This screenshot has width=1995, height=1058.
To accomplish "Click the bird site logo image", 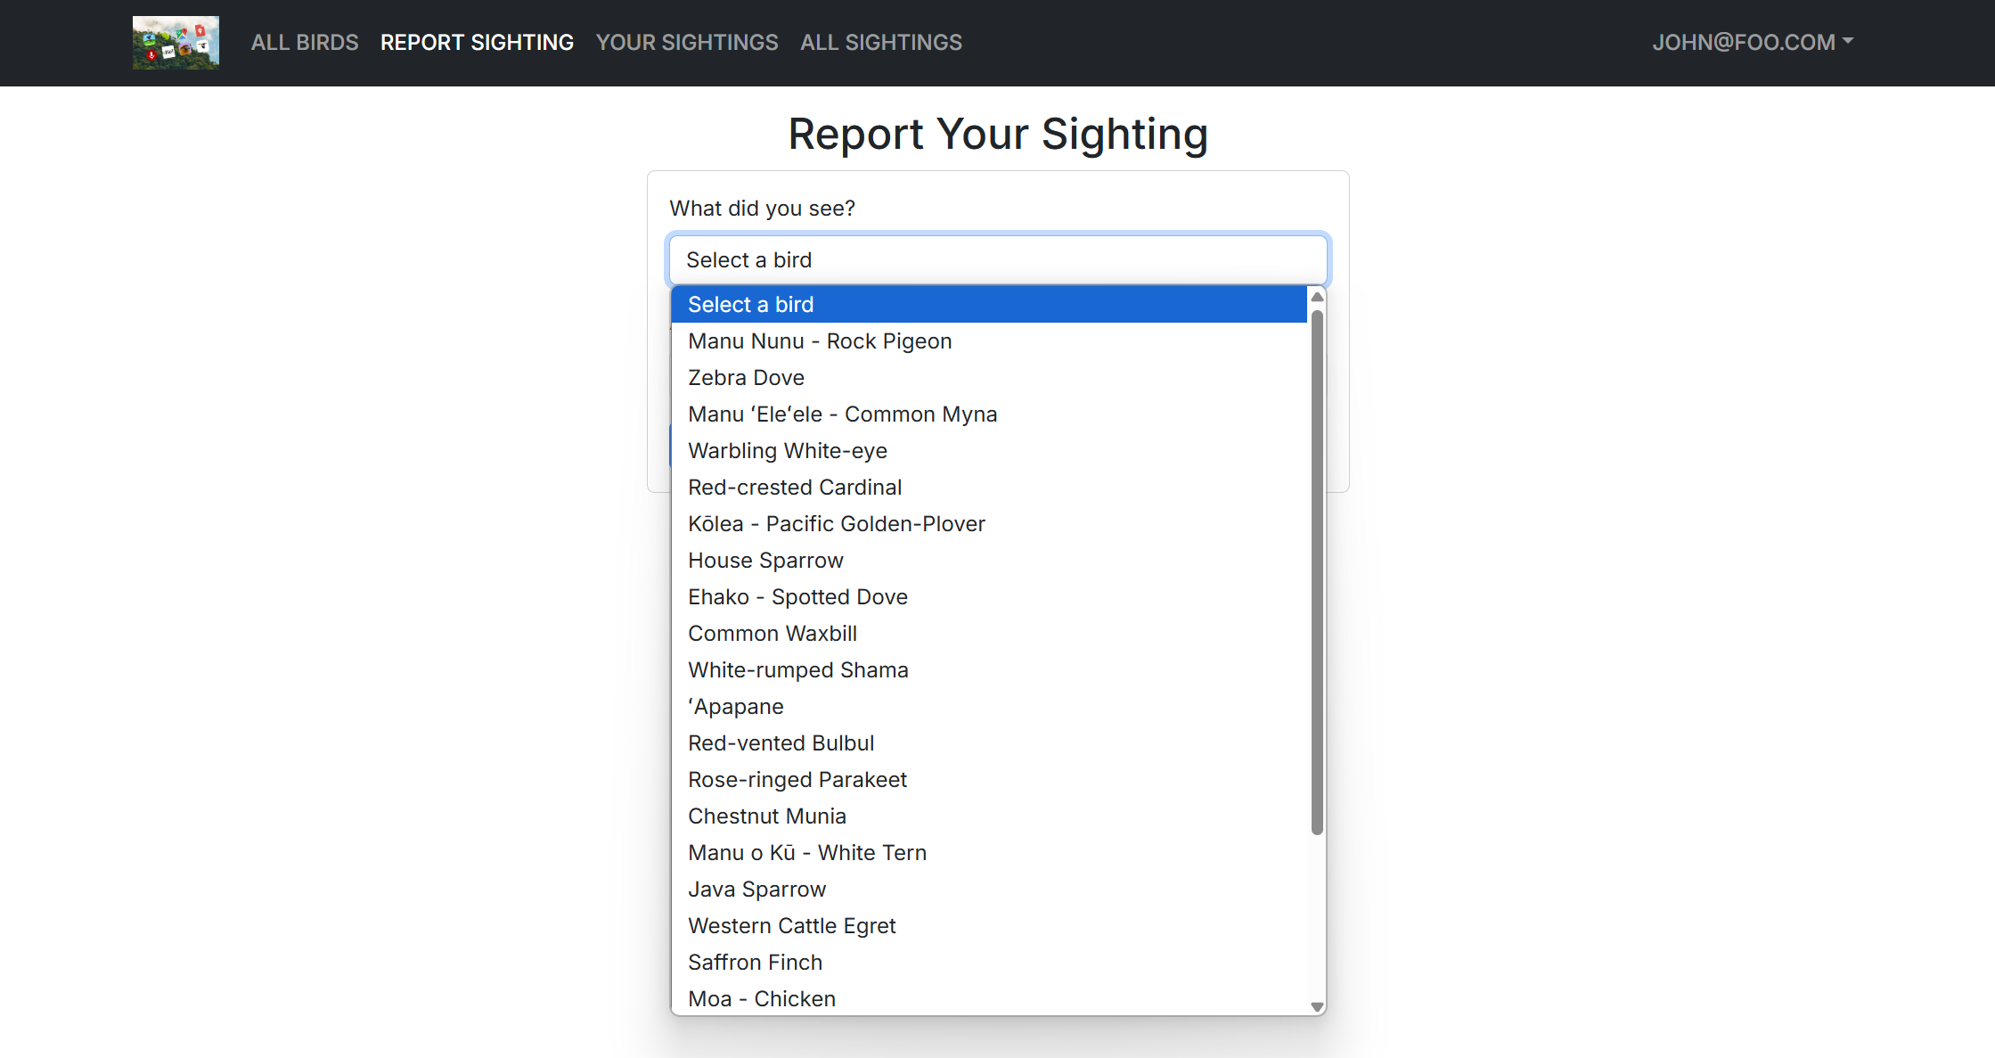I will coord(176,42).
